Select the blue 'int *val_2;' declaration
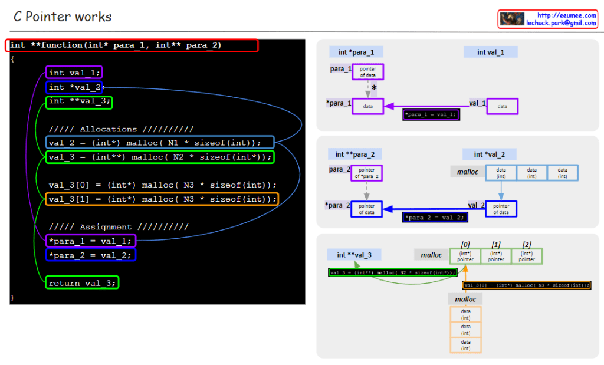The image size is (604, 365). click(x=75, y=87)
